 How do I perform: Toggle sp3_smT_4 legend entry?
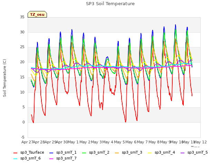coord(161,153)
